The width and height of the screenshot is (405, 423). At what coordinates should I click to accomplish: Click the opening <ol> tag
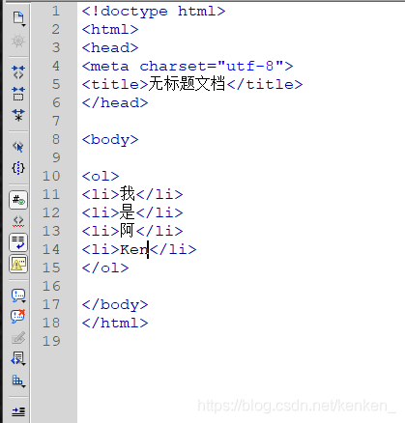point(101,177)
